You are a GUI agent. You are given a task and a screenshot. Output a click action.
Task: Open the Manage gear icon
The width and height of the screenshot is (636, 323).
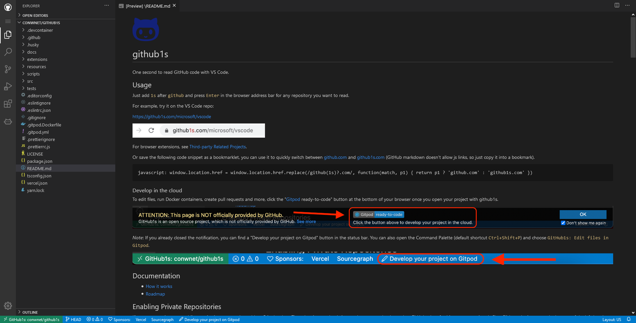click(x=8, y=305)
